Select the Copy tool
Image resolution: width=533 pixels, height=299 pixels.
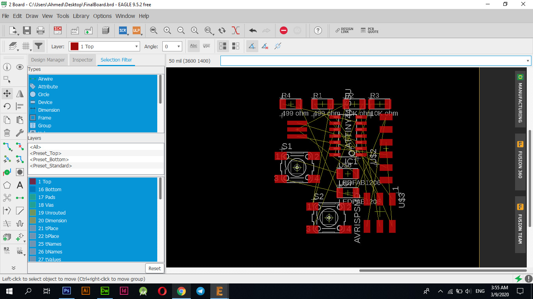[x=7, y=120]
